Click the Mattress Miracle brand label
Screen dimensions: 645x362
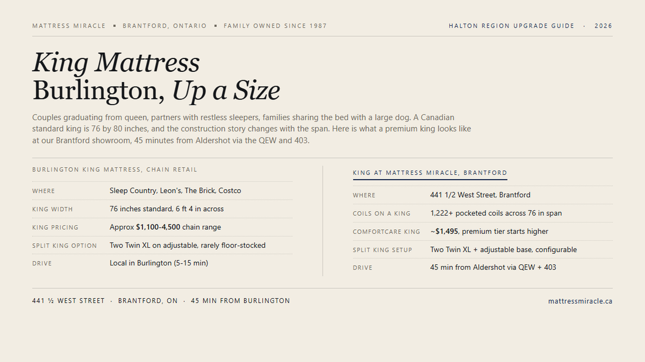pyautogui.click(x=69, y=26)
